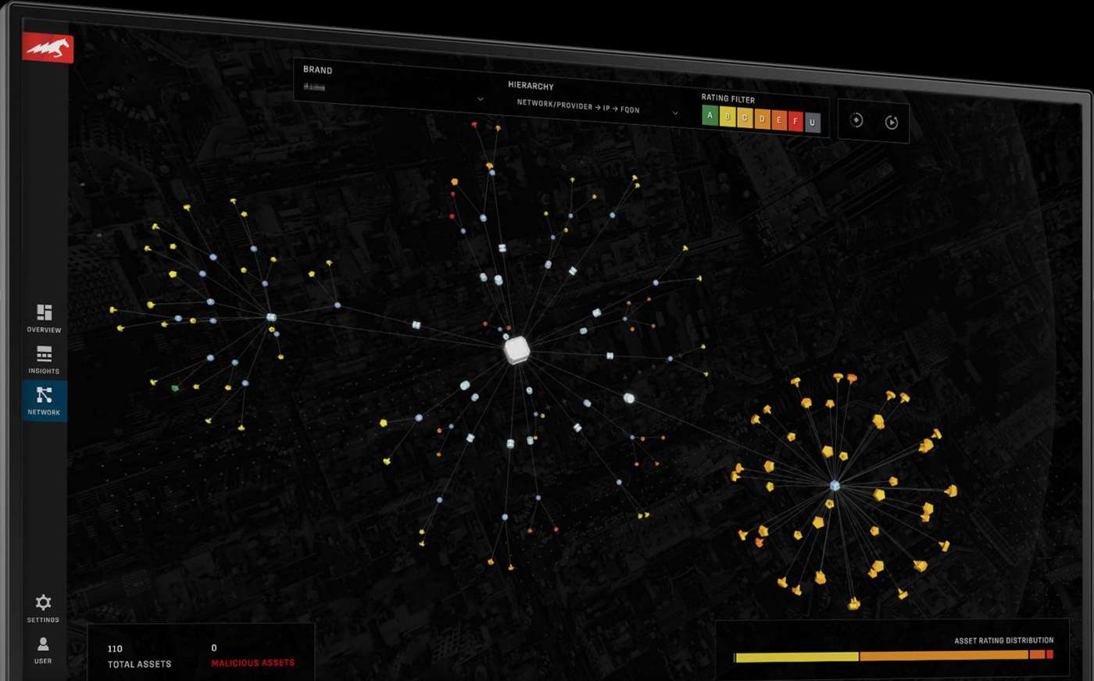Click the Total Assets count label
This screenshot has width=1094, height=681.
[x=139, y=664]
